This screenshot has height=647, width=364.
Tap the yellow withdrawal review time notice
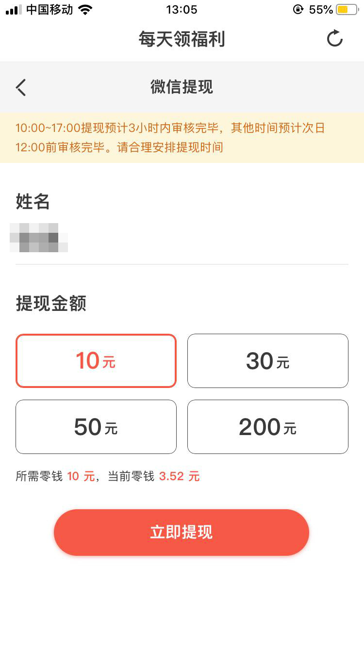pos(182,138)
